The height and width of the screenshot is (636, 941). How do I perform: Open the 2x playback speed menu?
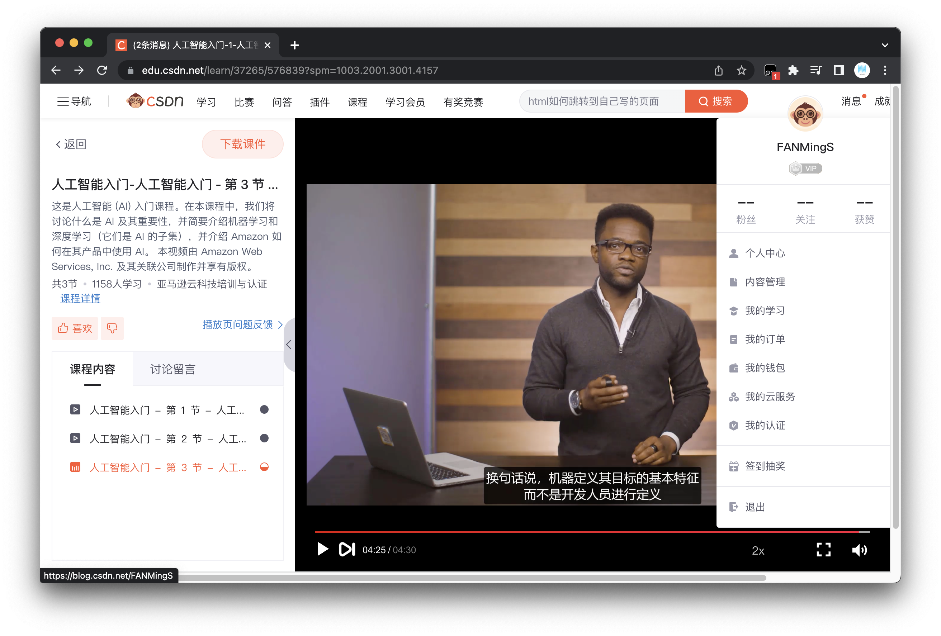coord(758,551)
